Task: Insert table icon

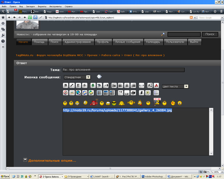Action: (99, 93)
